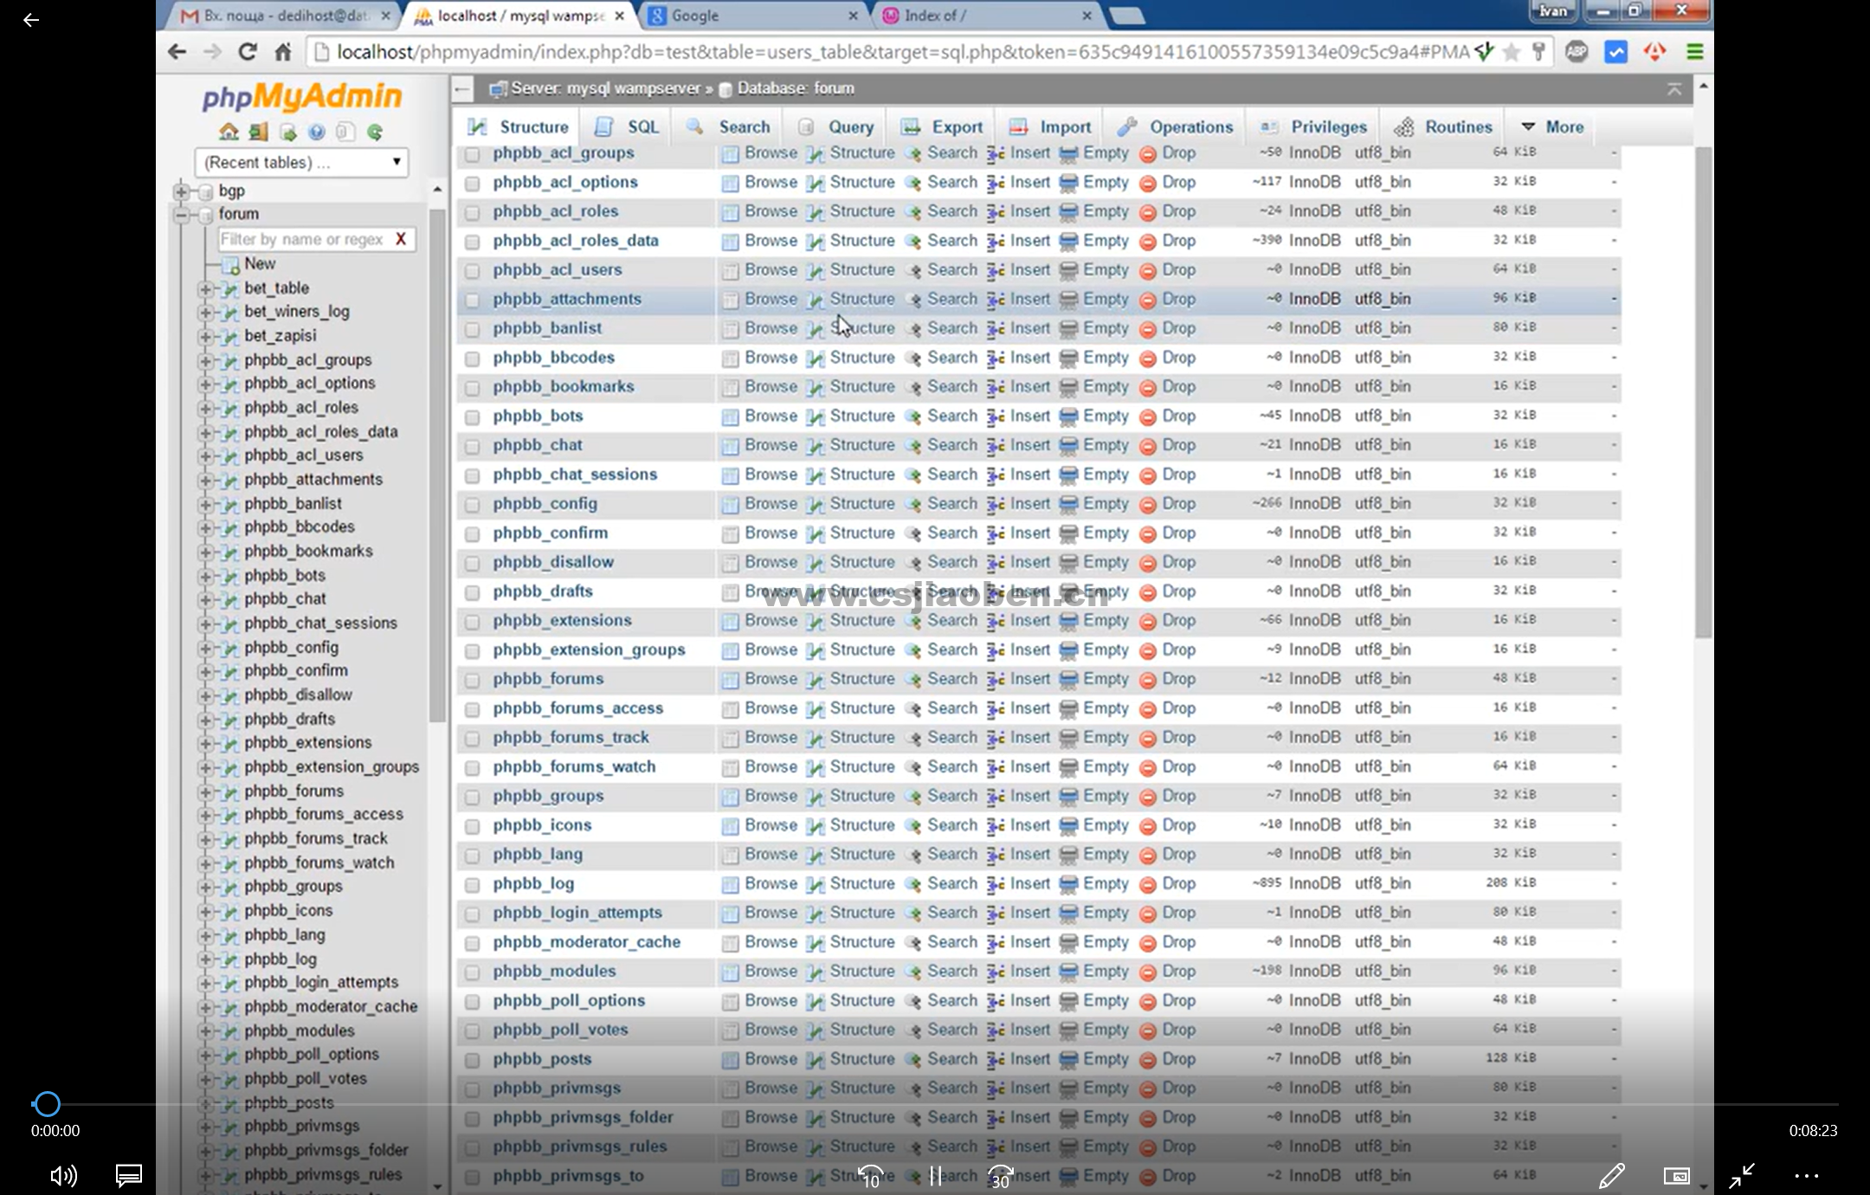Expand the phpbb_config tree node
The width and height of the screenshot is (1870, 1195).
[x=205, y=648]
